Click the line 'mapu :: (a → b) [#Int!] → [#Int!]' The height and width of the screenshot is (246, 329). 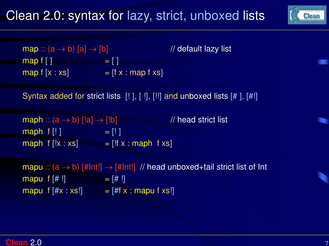(x=79, y=167)
